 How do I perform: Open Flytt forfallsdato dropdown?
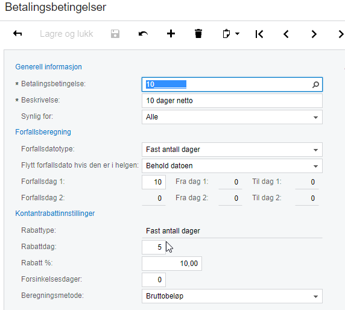click(x=232, y=166)
